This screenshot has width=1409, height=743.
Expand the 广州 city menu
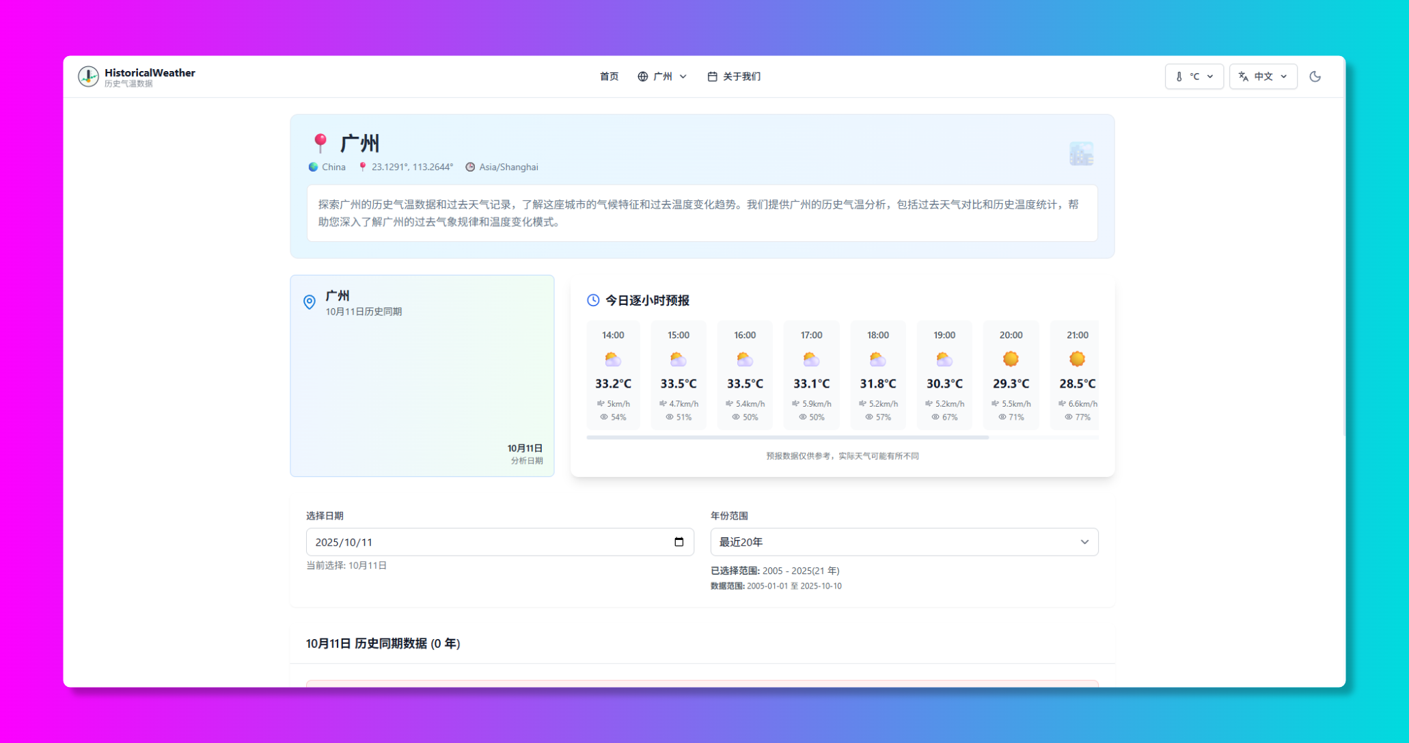tap(662, 77)
